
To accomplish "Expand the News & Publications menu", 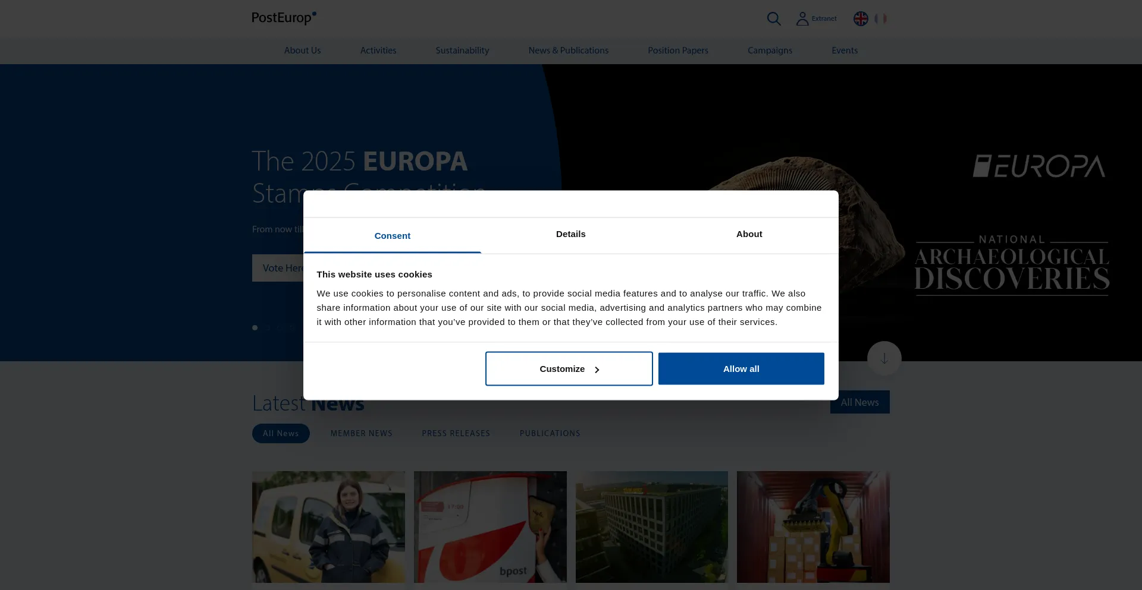I will [x=568, y=51].
